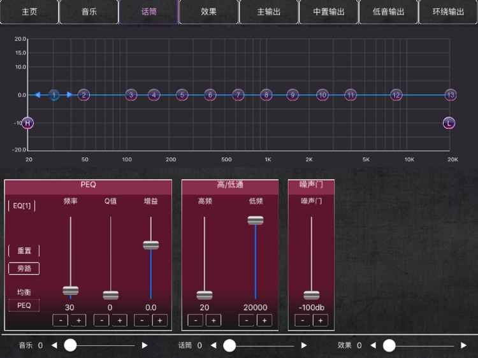The height and width of the screenshot is (358, 478).
Task: Increase gain with plus under 0.0
Action: coord(160,320)
